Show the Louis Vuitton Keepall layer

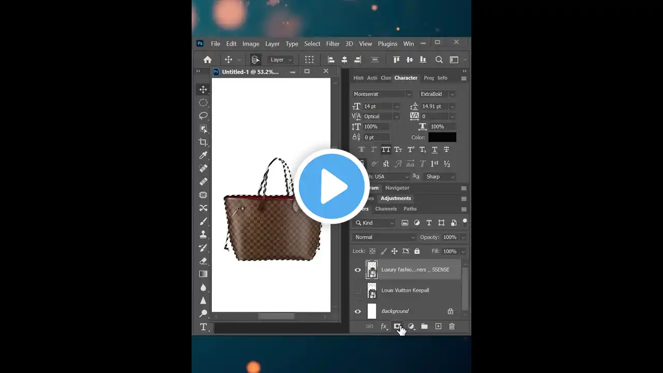pos(357,290)
